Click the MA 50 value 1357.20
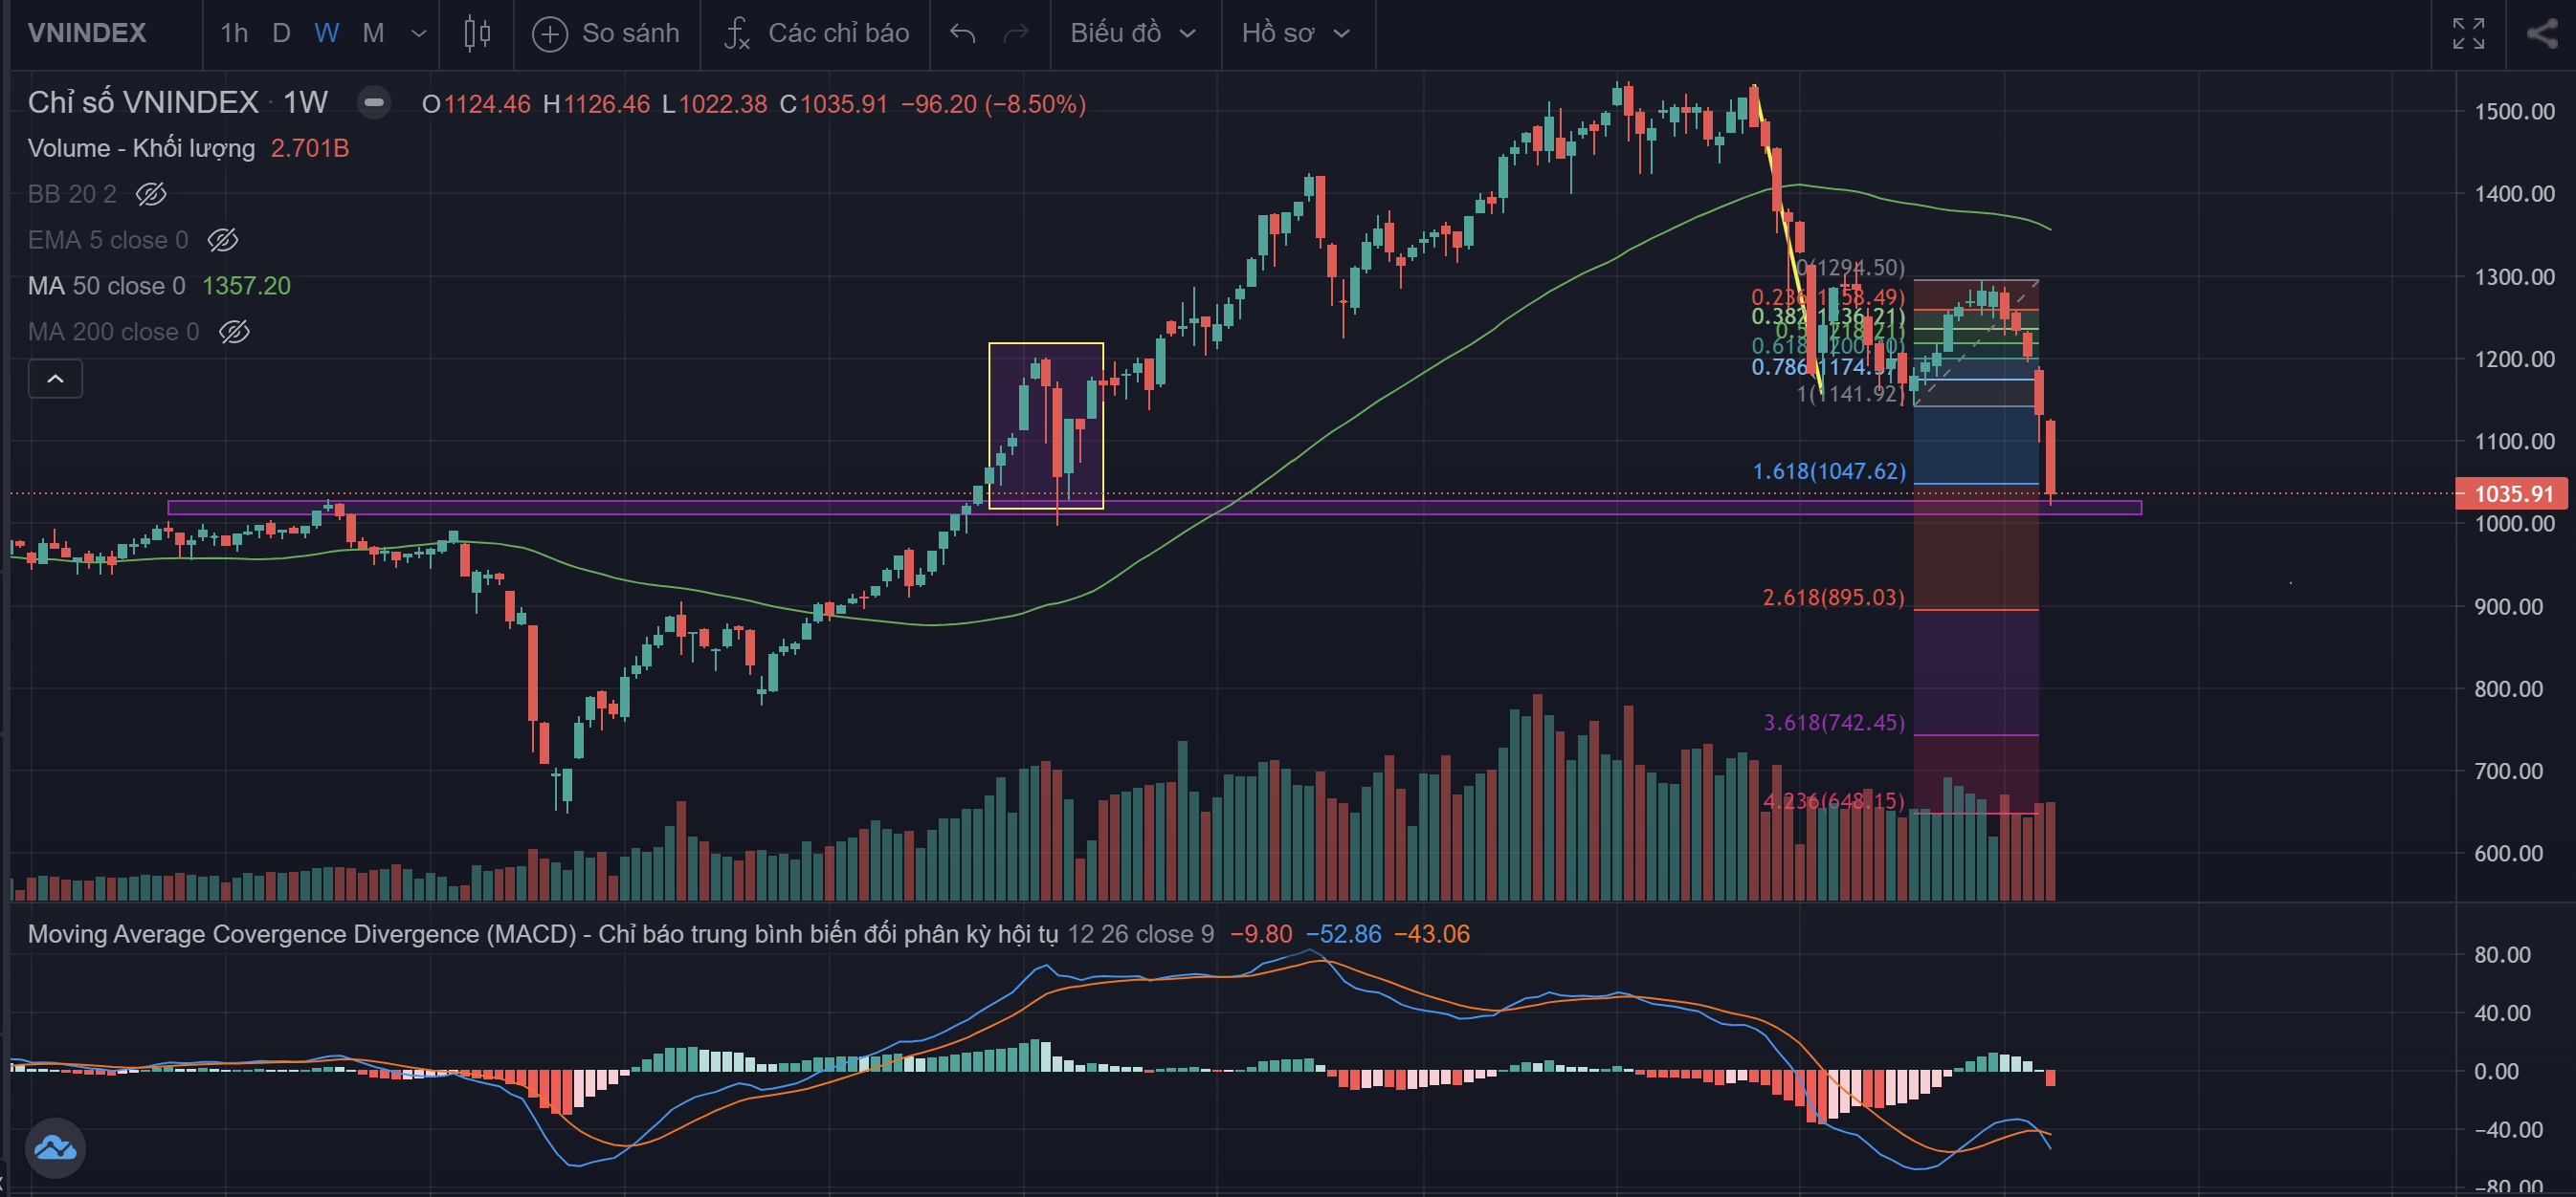Viewport: 2576px width, 1197px height. tap(246, 286)
